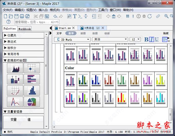Insert bubble plot from the live data palette

(32, 68)
